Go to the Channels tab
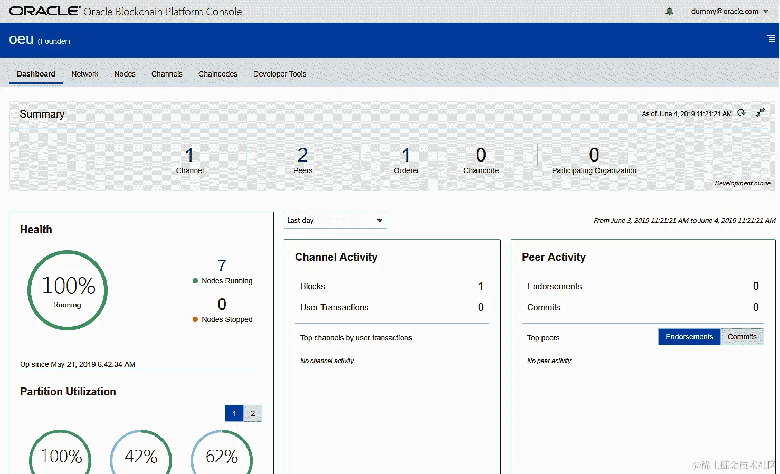Image resolution: width=780 pixels, height=474 pixels. (167, 74)
